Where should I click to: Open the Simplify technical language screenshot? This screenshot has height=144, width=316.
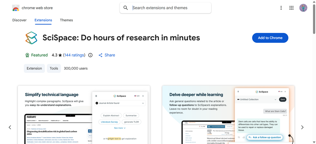click(x=84, y=115)
